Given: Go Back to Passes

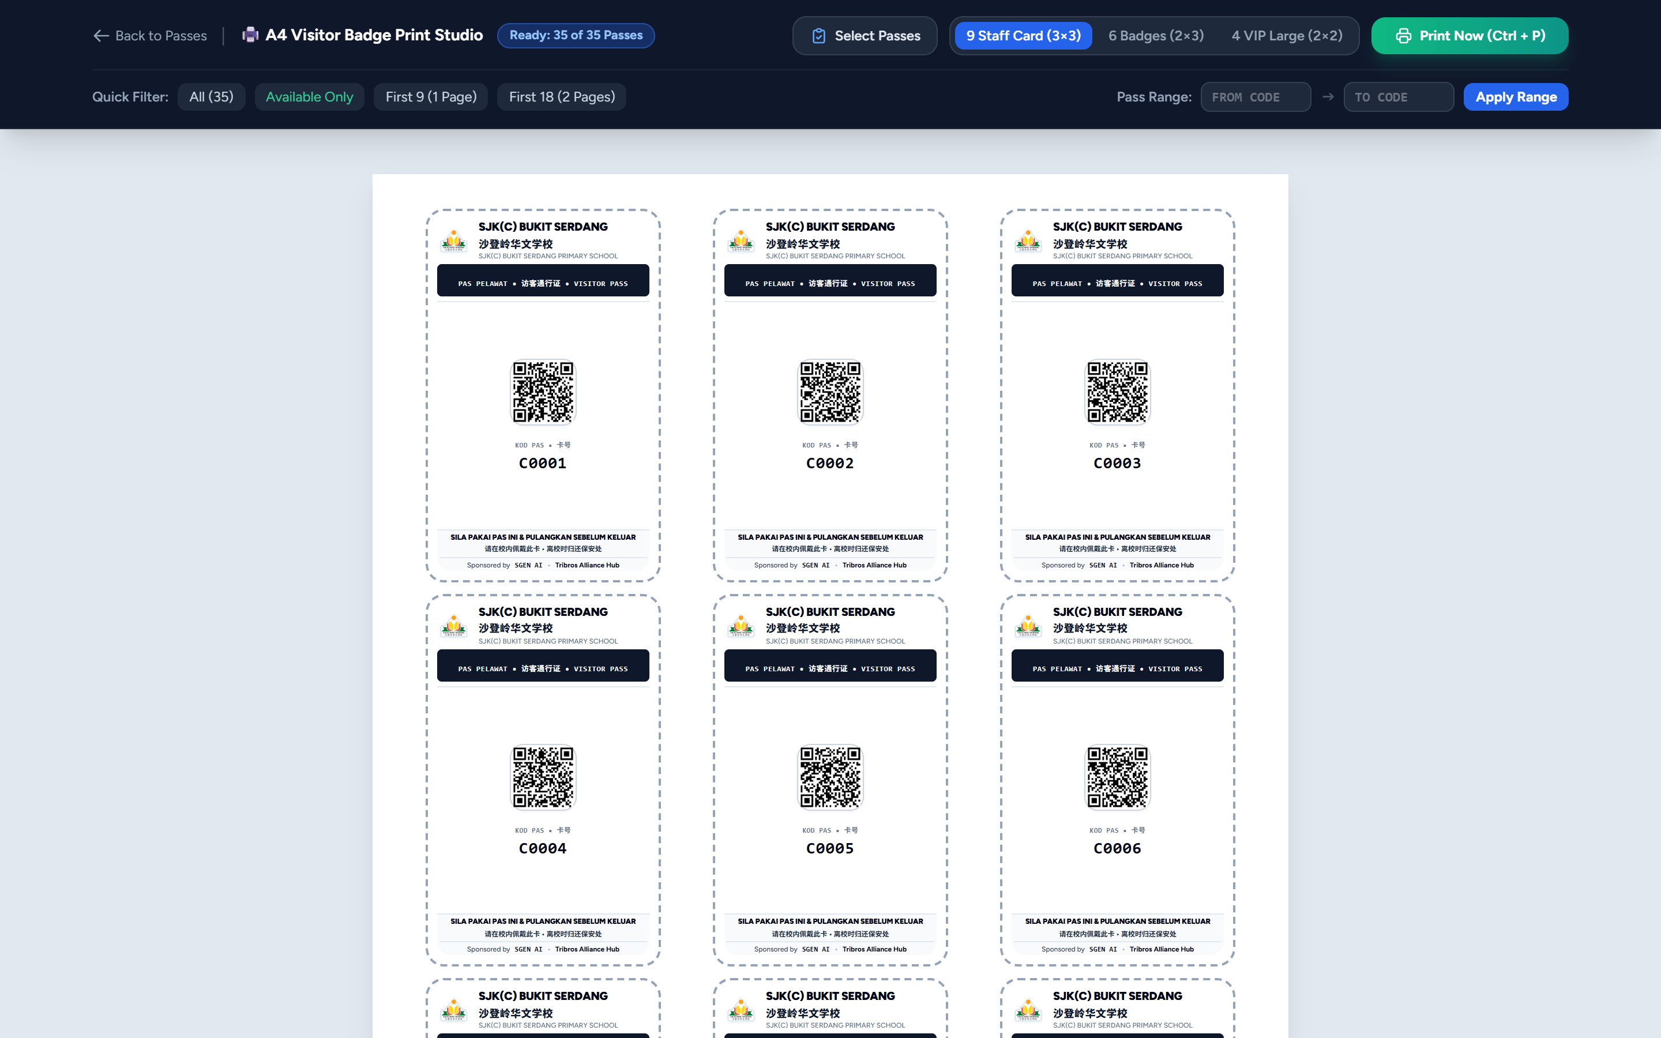Looking at the screenshot, I should pos(149,36).
